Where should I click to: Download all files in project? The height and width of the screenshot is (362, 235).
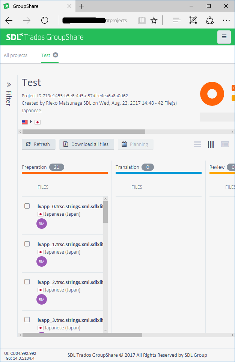click(x=86, y=144)
